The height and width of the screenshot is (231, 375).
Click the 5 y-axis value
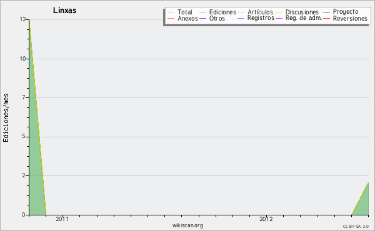tap(24, 136)
